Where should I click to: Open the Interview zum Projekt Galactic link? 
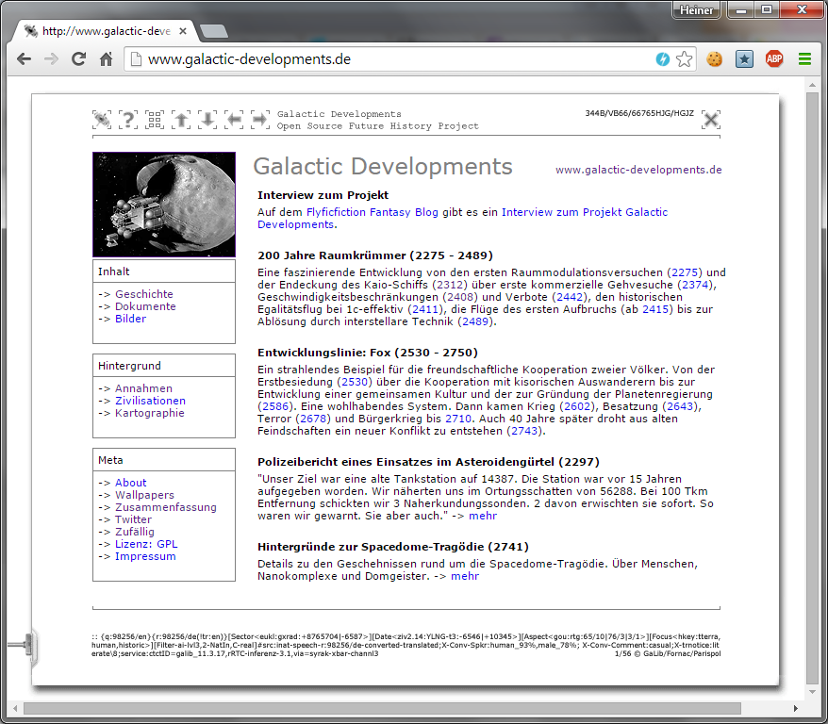click(585, 212)
